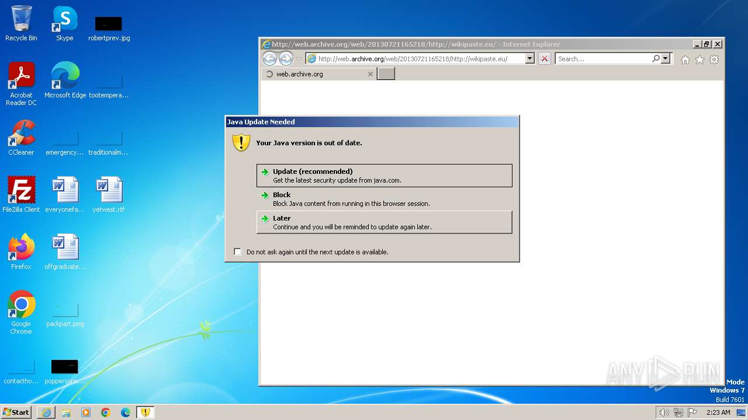Viewport: 748px width, 420px height.
Task: Click Show desktop button at taskbar end
Action: (x=742, y=412)
